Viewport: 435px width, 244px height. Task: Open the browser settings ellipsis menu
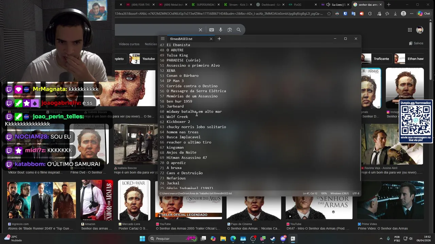coord(412,14)
